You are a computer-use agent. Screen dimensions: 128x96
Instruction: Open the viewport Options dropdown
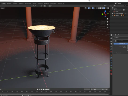pyautogui.click(x=106, y=6)
